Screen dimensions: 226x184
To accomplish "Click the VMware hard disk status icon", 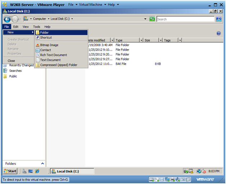I will coord(152,180).
